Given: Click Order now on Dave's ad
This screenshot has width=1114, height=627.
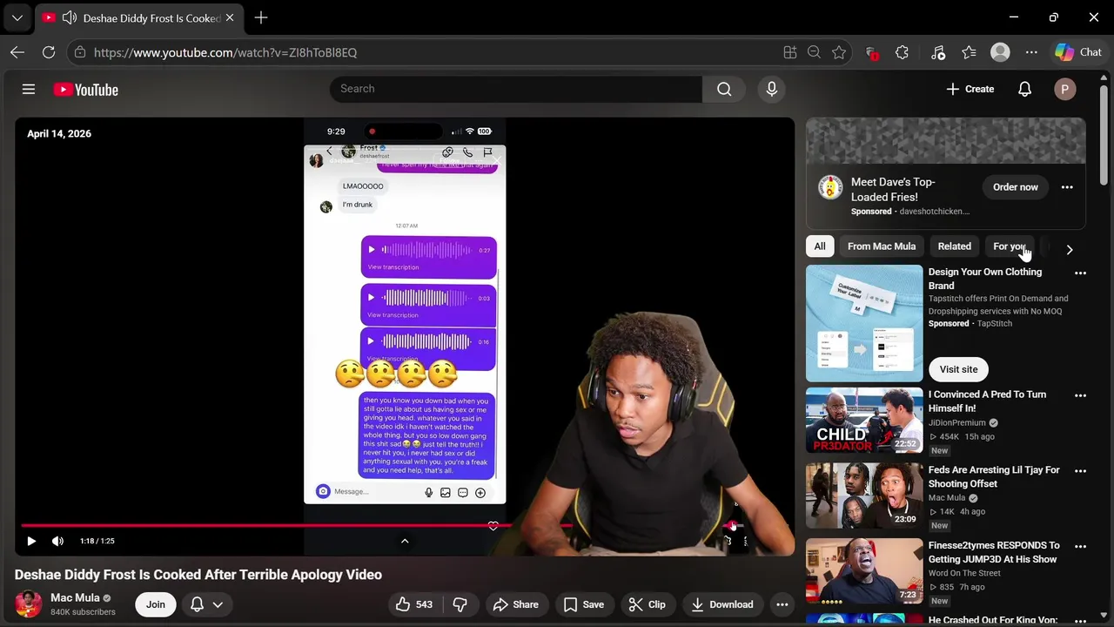Looking at the screenshot, I should pyautogui.click(x=1016, y=187).
